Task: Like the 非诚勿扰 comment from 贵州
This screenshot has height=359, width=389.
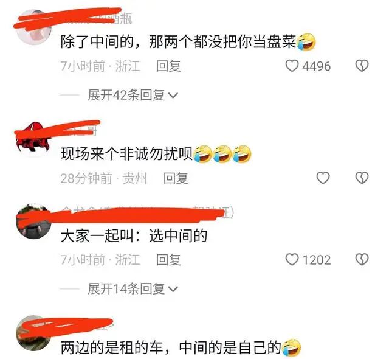Action: pyautogui.click(x=323, y=178)
